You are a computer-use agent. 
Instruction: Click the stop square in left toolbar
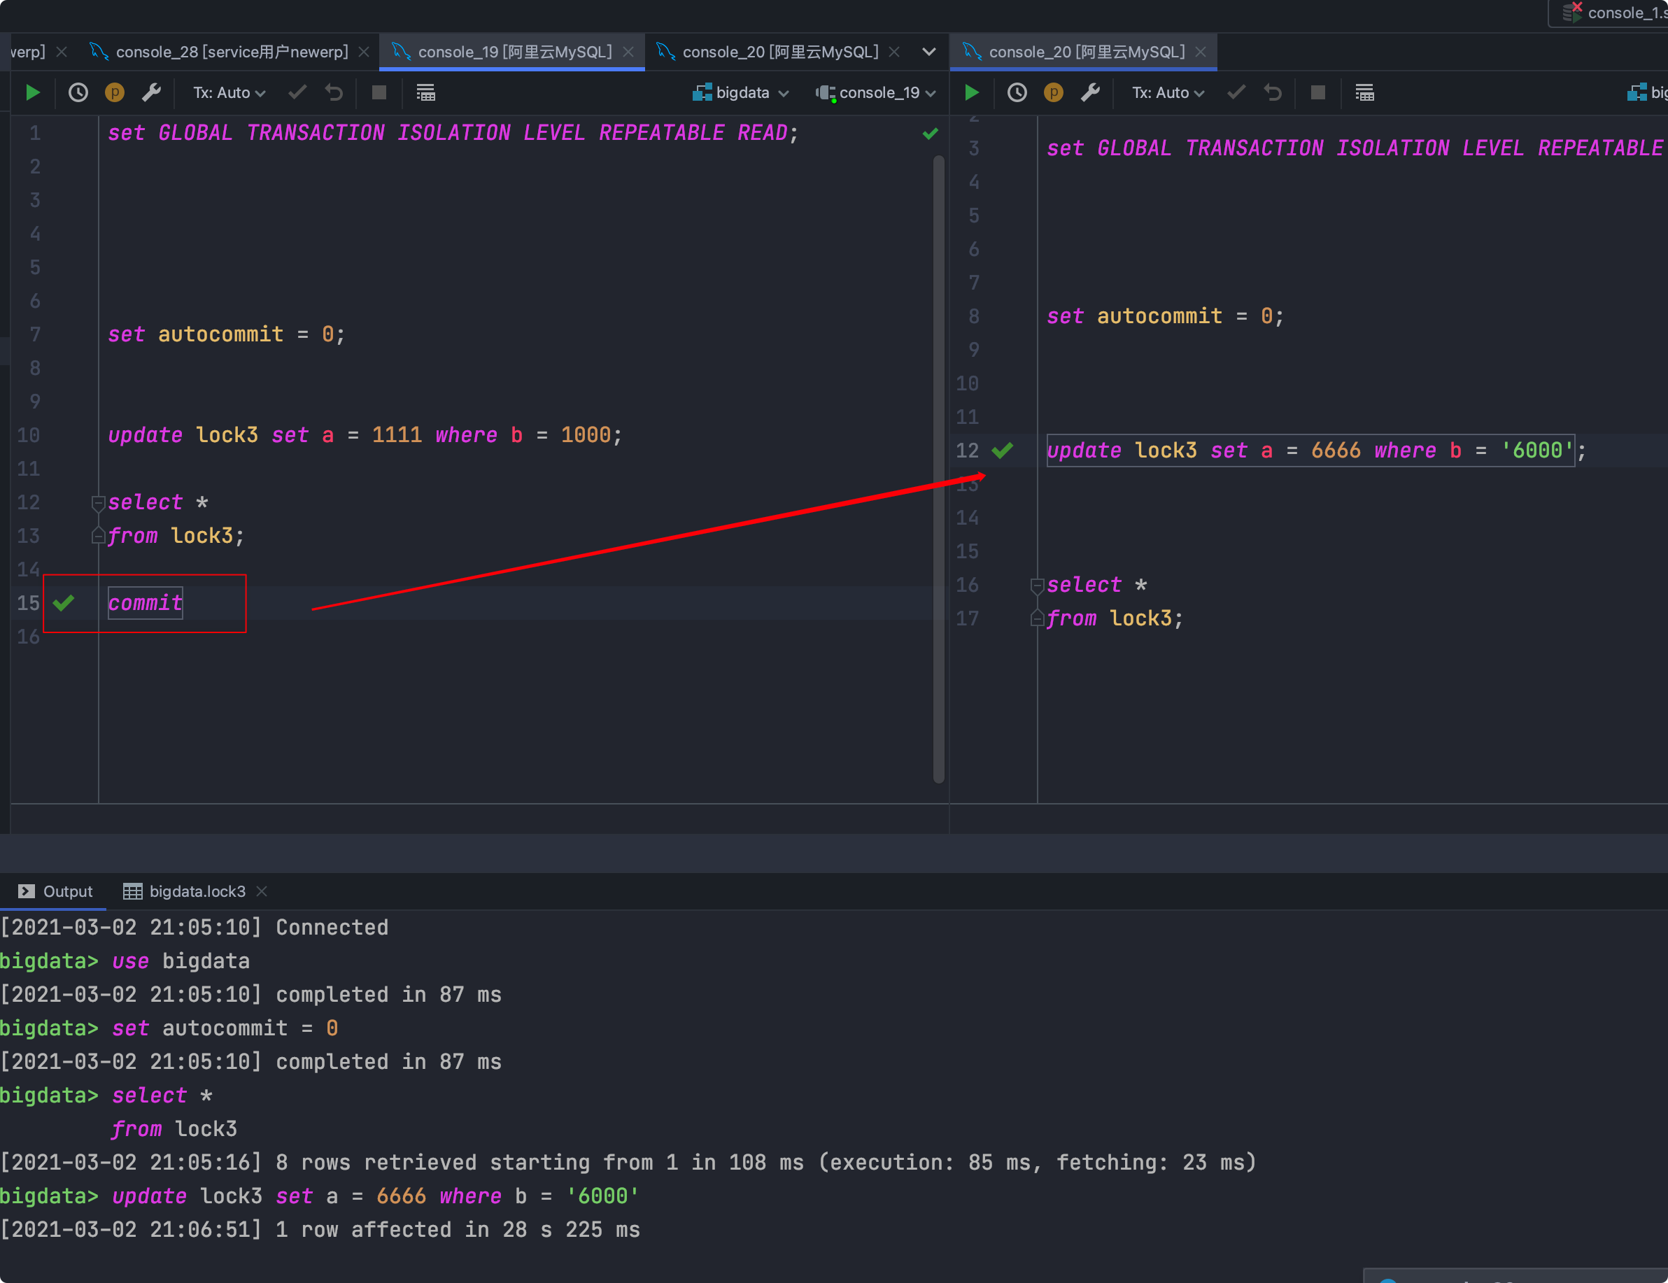coord(379,92)
